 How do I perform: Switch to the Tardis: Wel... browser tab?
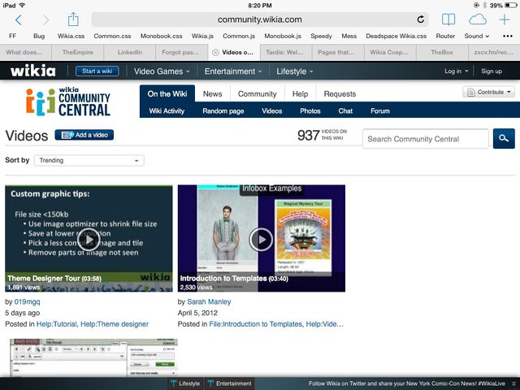(x=286, y=52)
